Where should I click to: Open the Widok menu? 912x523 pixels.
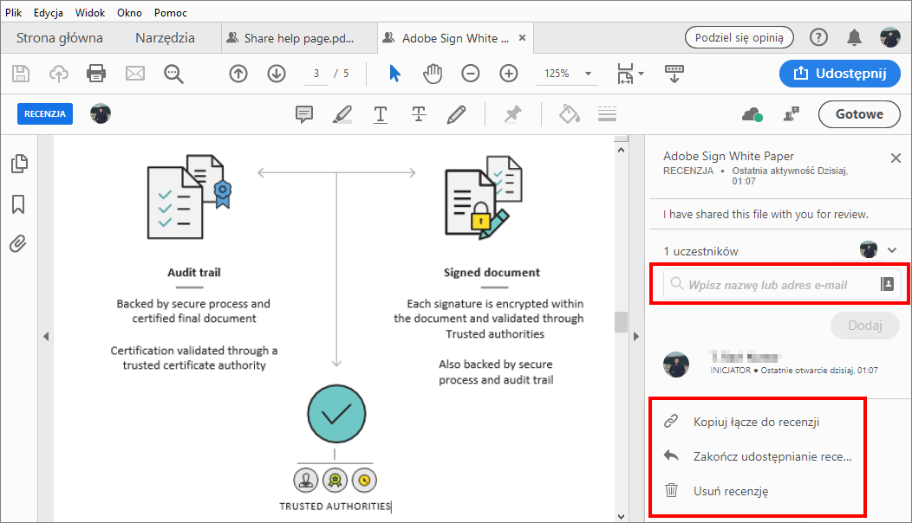pos(90,12)
